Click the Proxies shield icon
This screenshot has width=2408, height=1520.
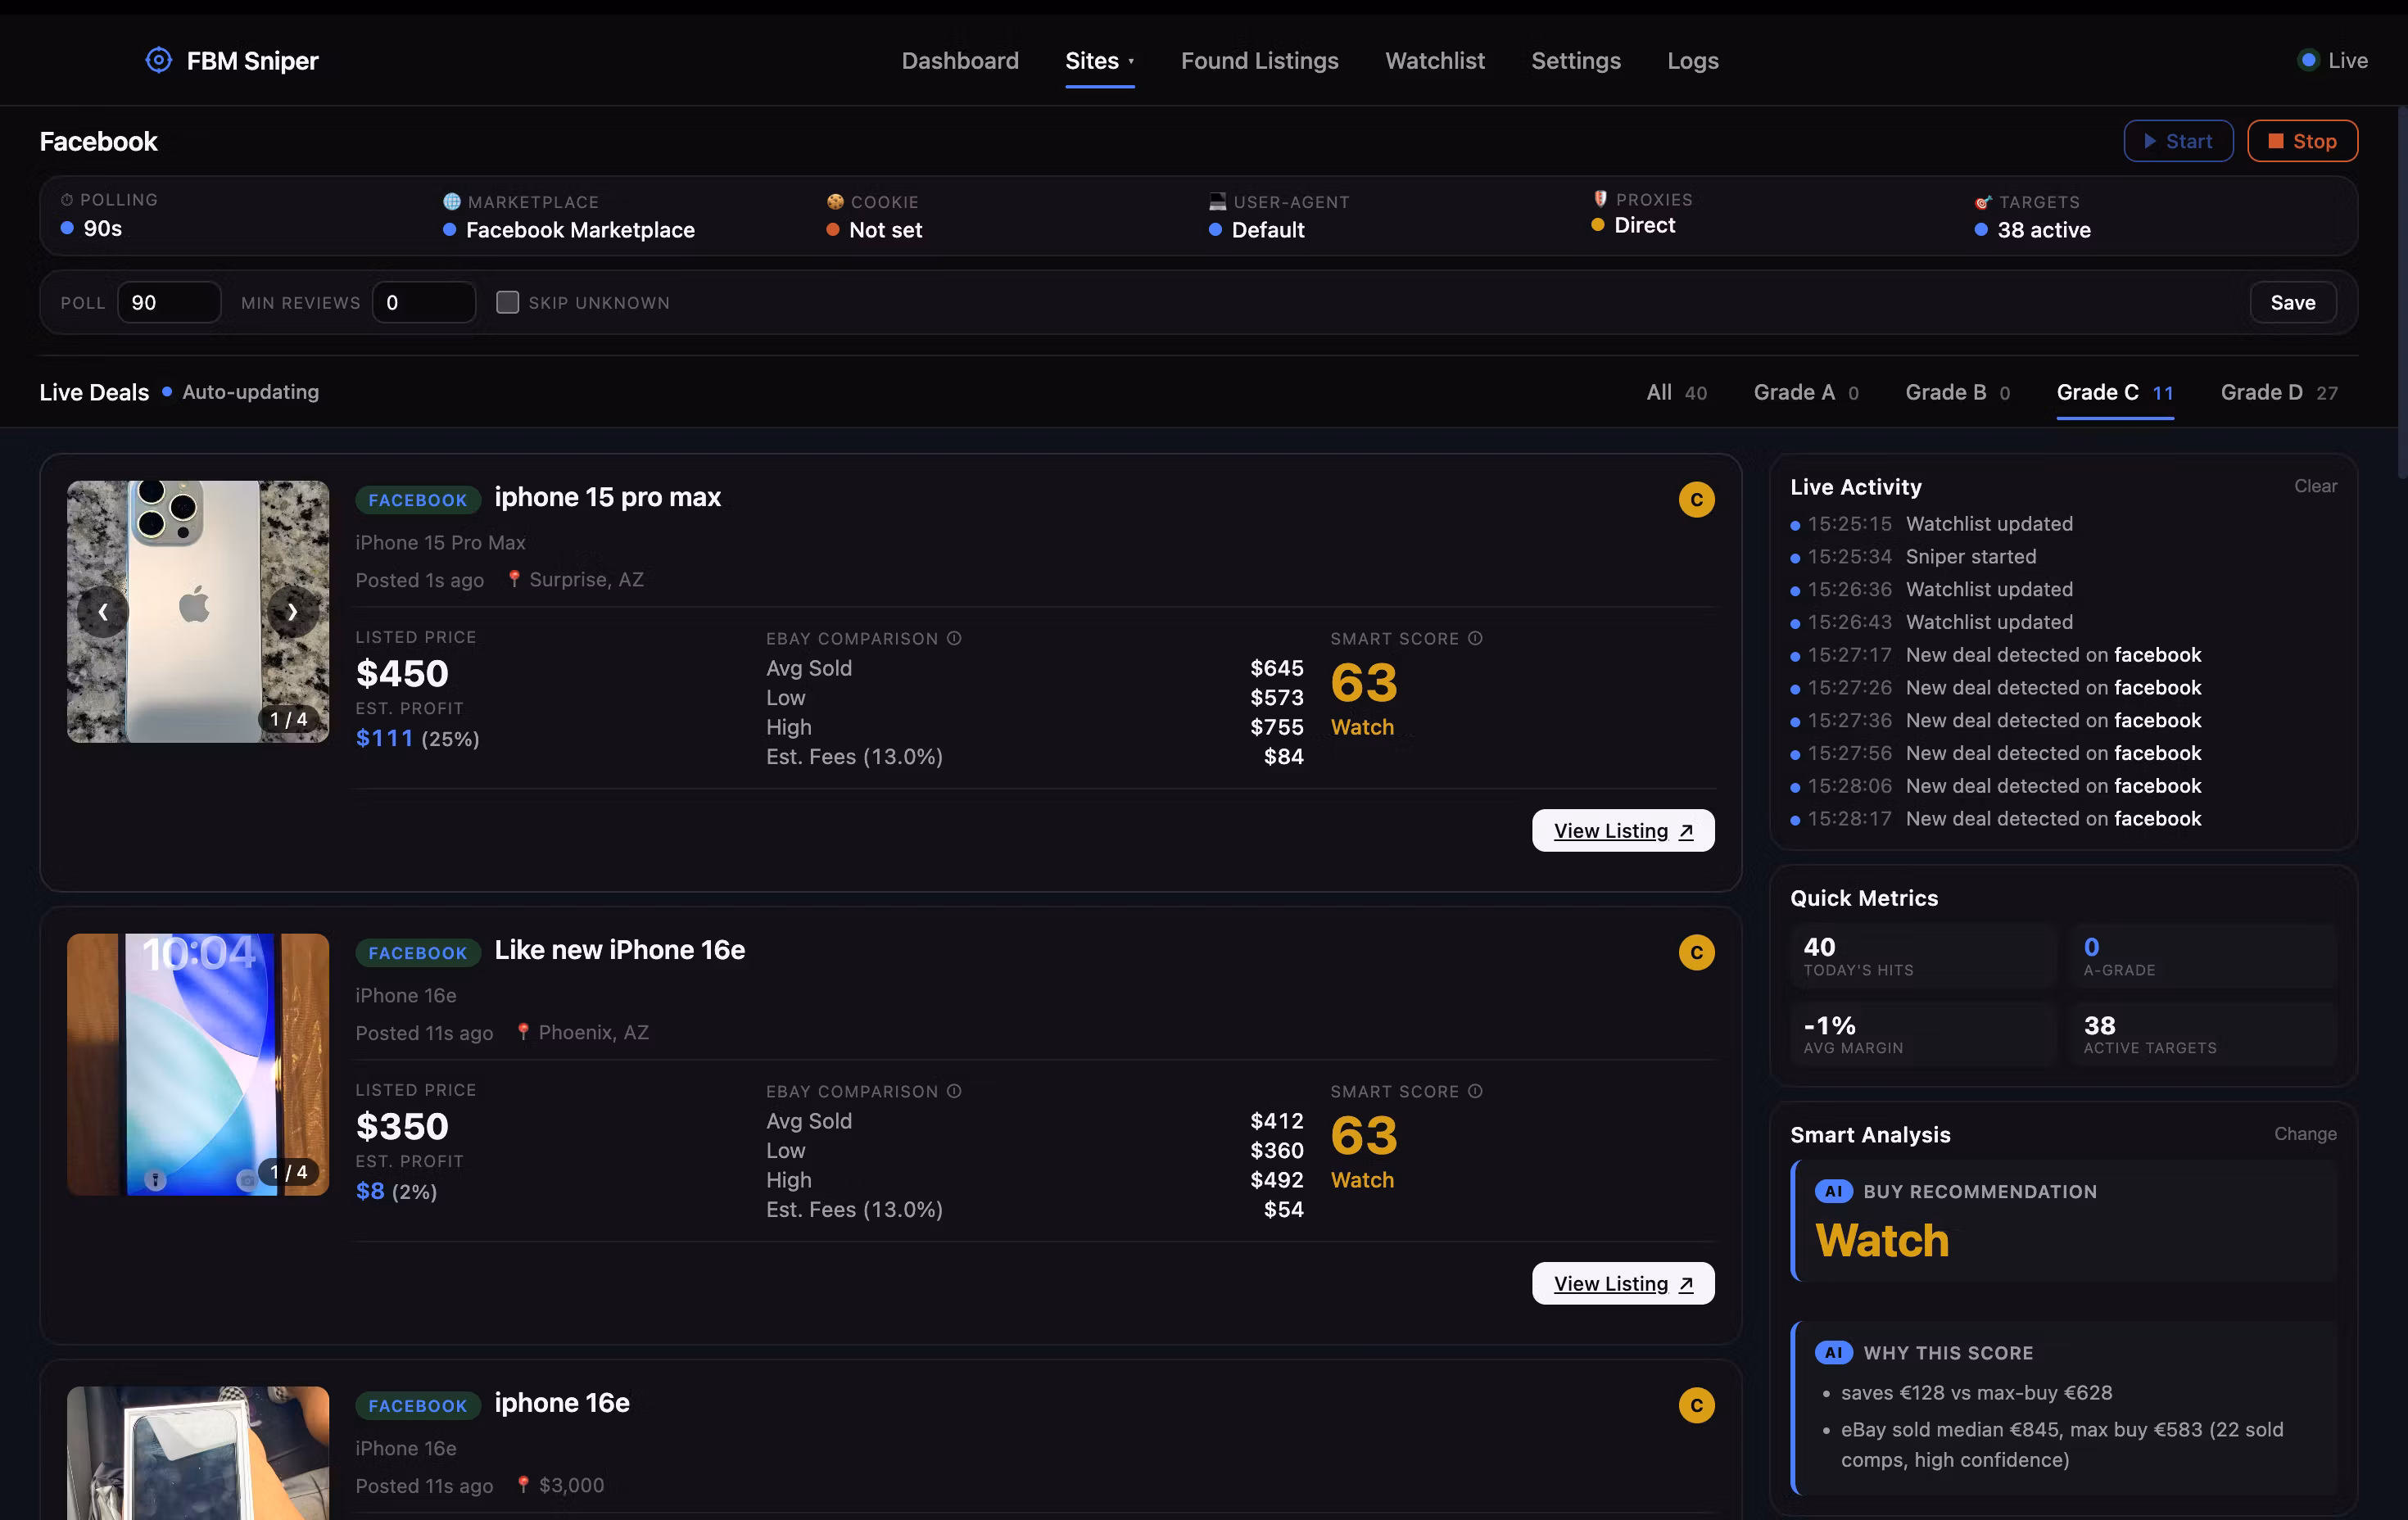coord(1600,199)
